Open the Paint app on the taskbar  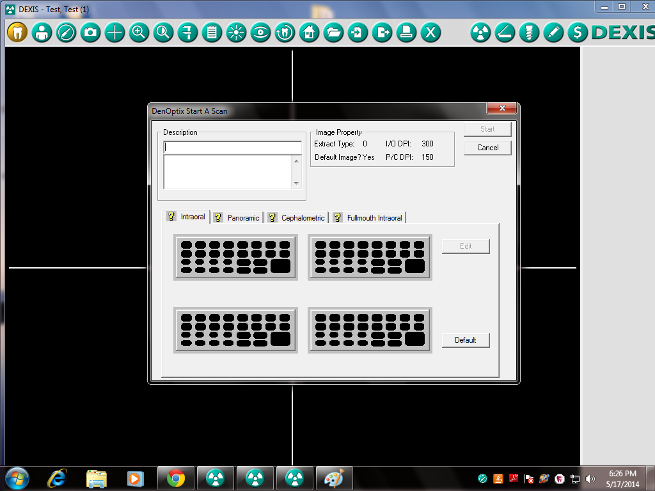(334, 478)
